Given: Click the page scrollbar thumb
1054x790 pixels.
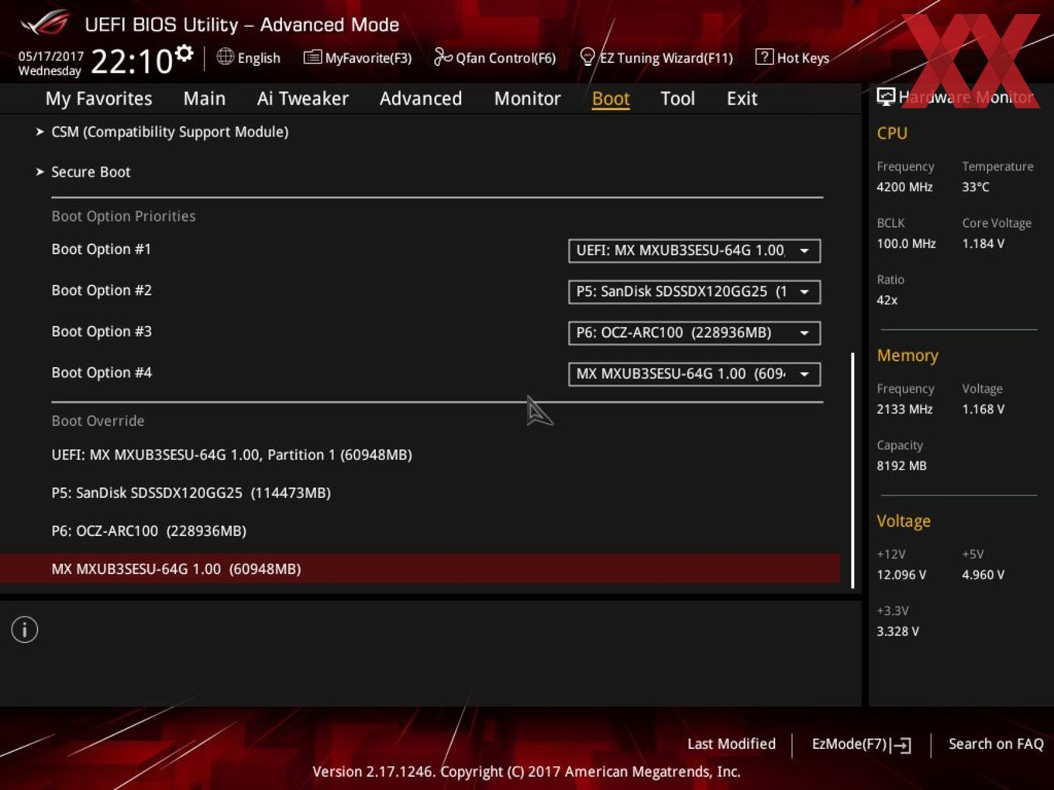Looking at the screenshot, I should 853,471.
